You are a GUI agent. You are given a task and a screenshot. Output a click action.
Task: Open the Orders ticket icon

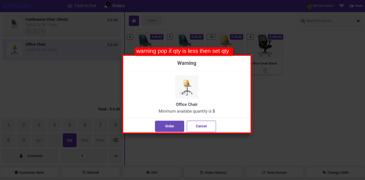[107, 6]
